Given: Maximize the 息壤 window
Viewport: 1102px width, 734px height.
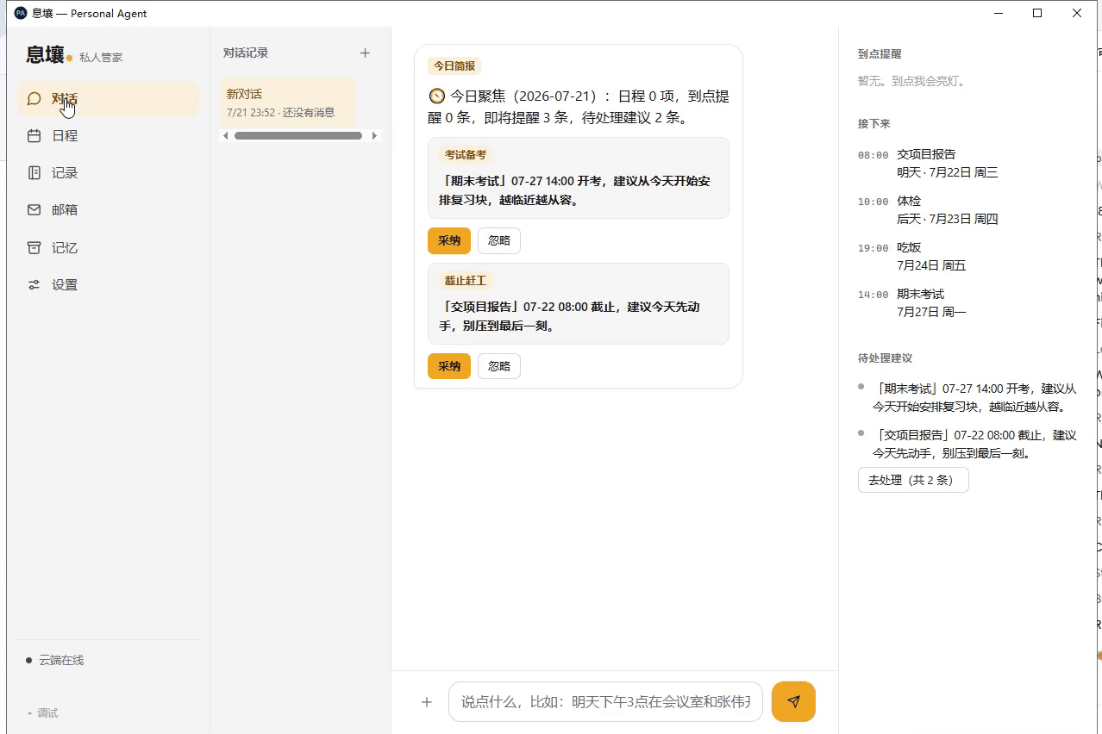Looking at the screenshot, I should click(x=1037, y=13).
